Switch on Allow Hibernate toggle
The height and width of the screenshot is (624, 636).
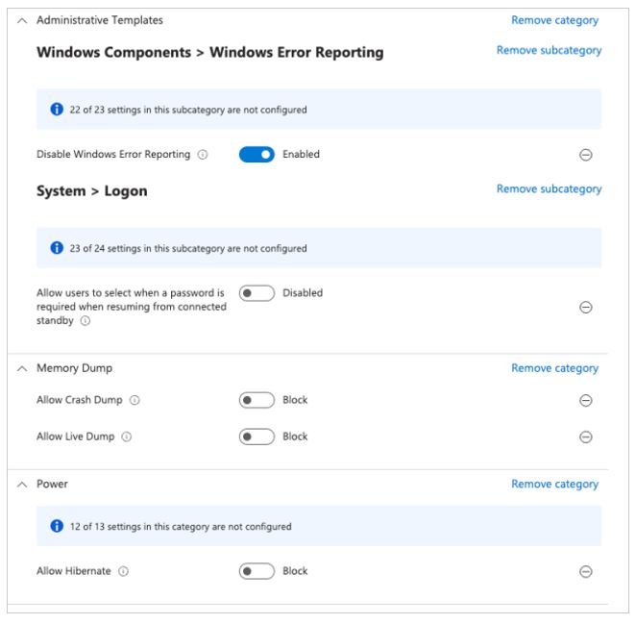click(257, 572)
